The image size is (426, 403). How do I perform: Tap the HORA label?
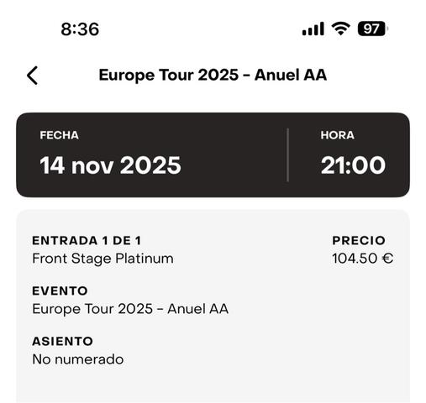coord(337,135)
